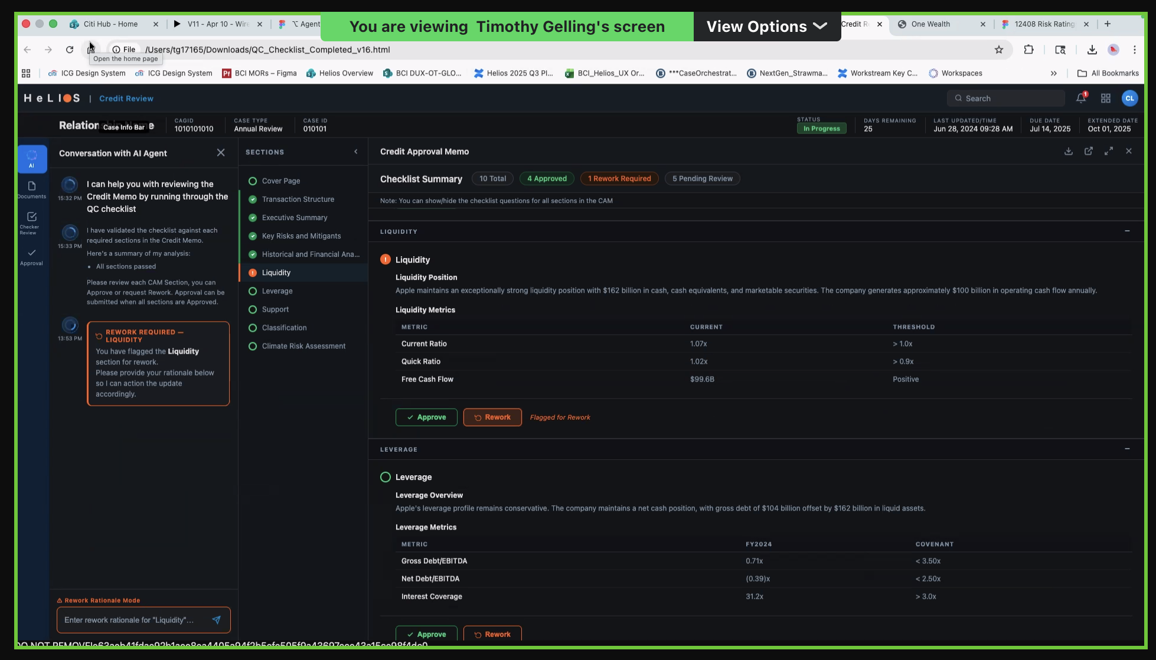Select the Liquidity section in Sections list
The image size is (1156, 660).
[303, 272]
